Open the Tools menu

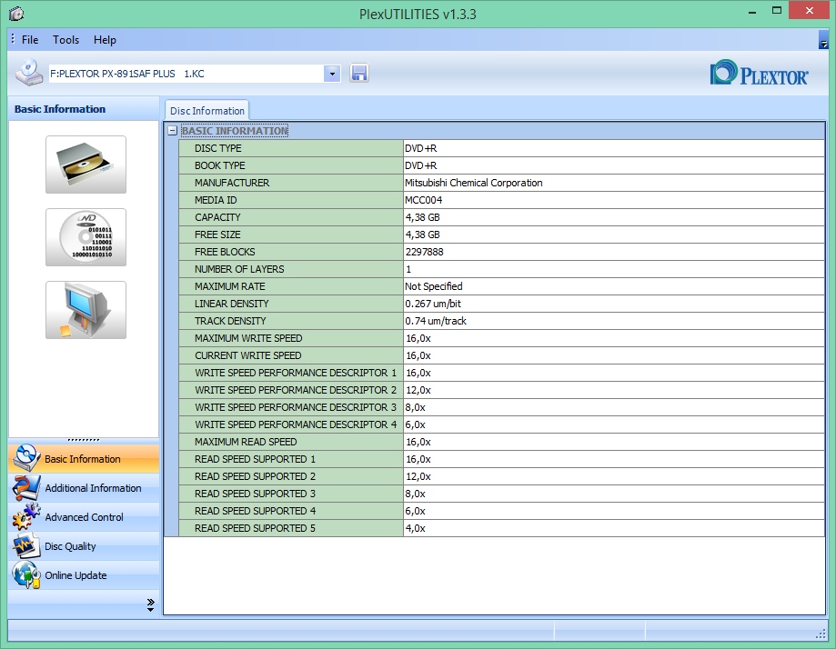click(65, 40)
